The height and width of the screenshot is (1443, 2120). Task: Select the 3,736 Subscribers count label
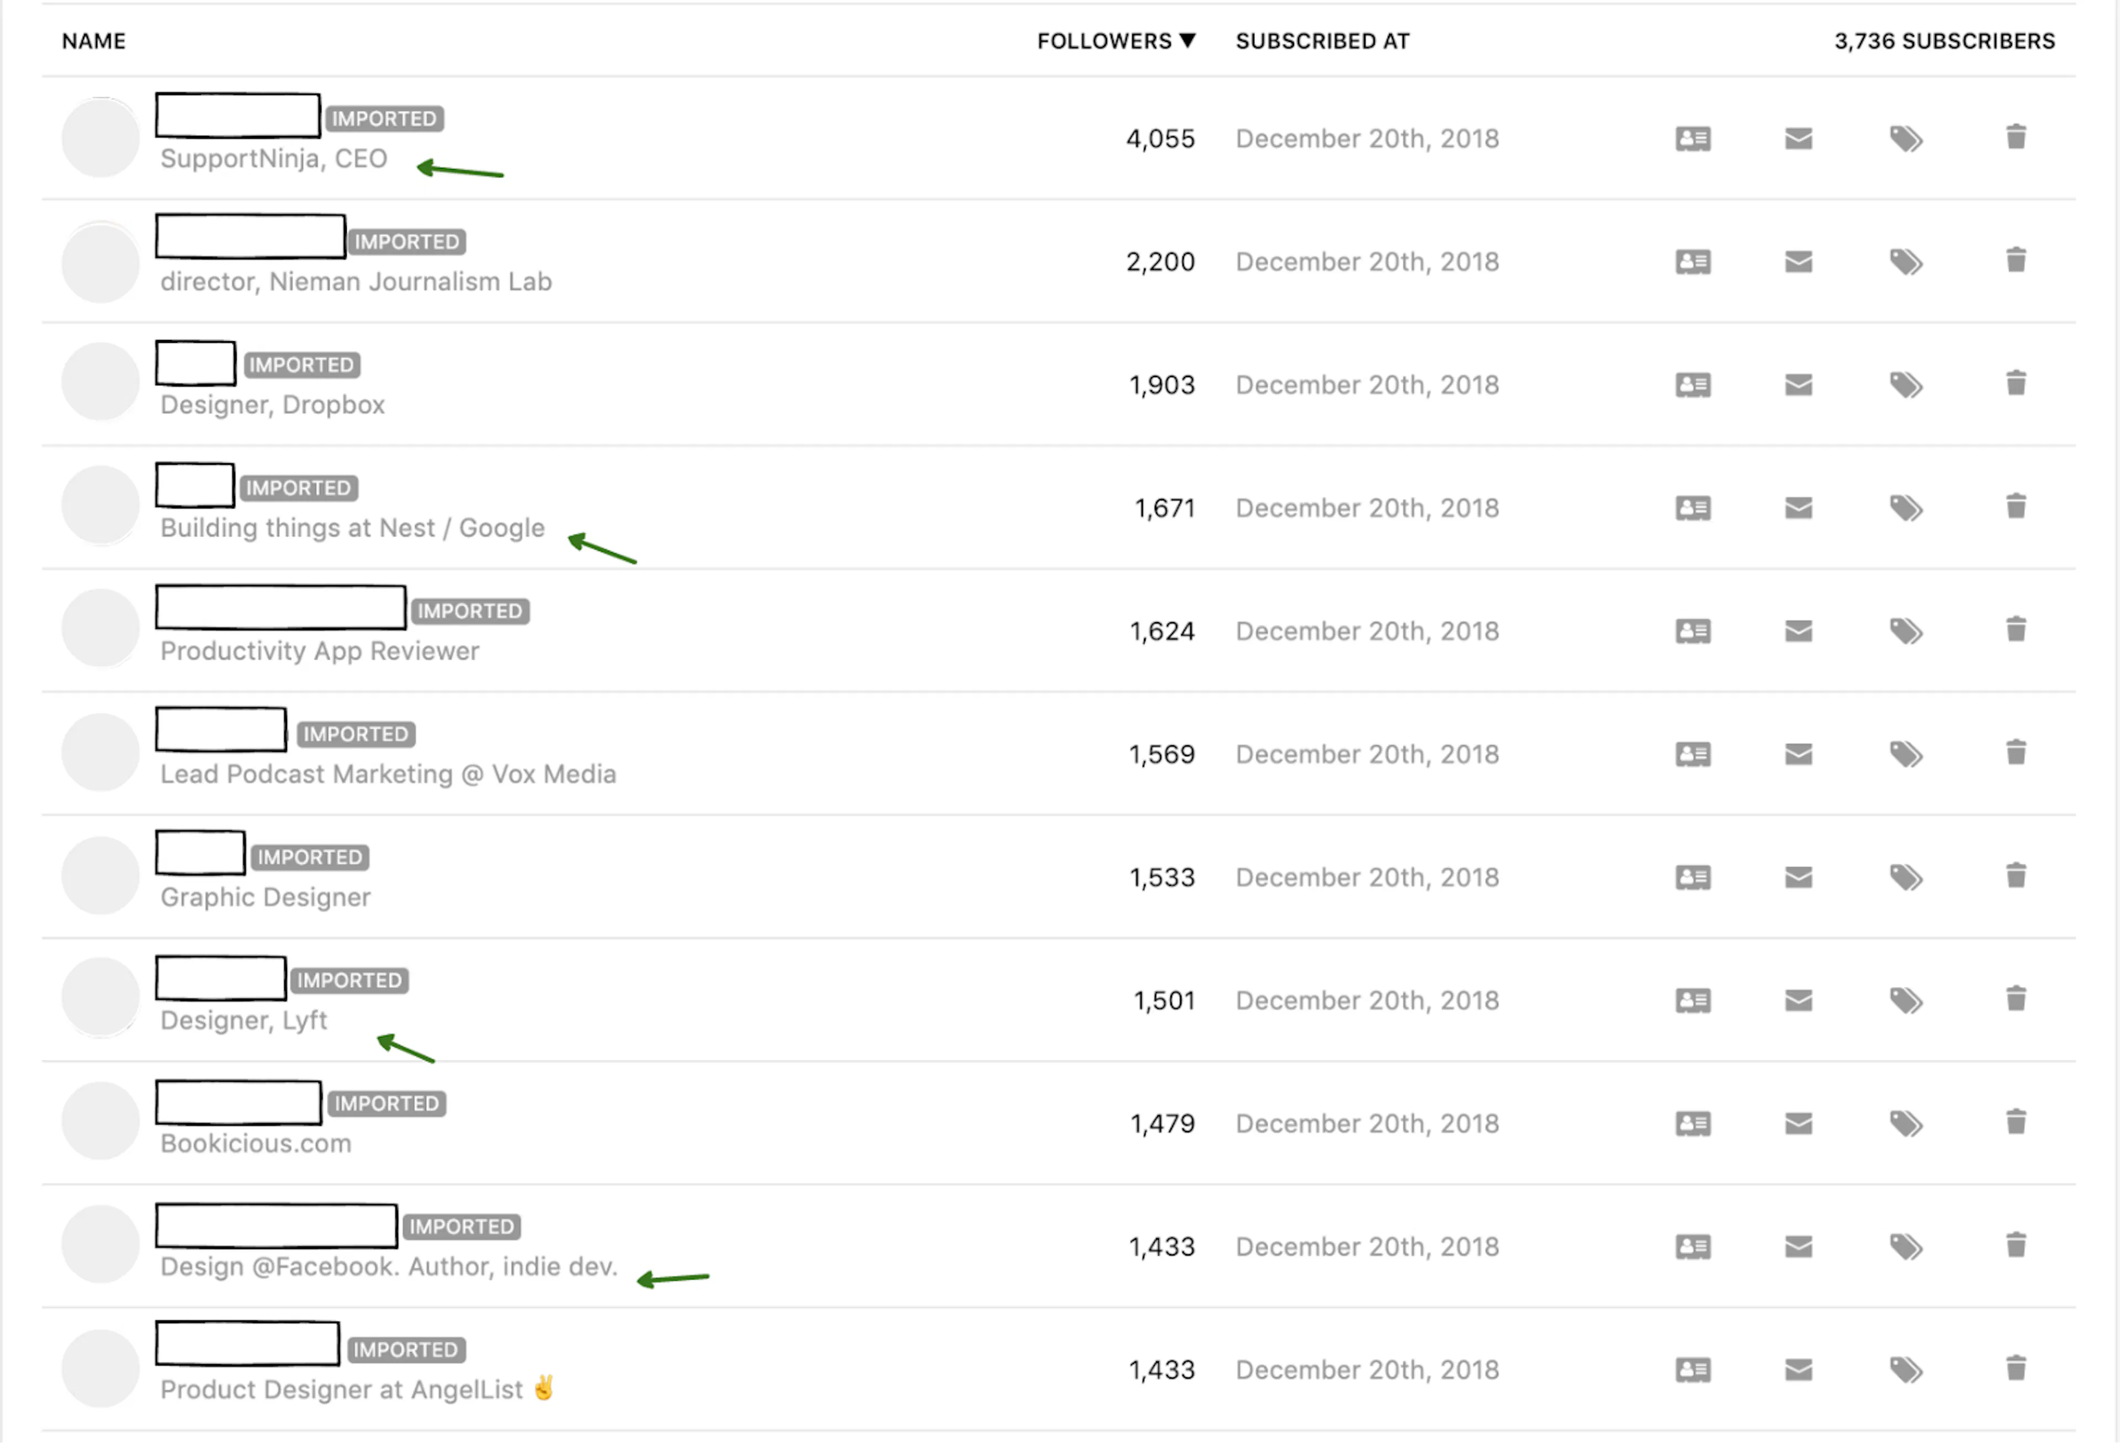[x=1945, y=41]
